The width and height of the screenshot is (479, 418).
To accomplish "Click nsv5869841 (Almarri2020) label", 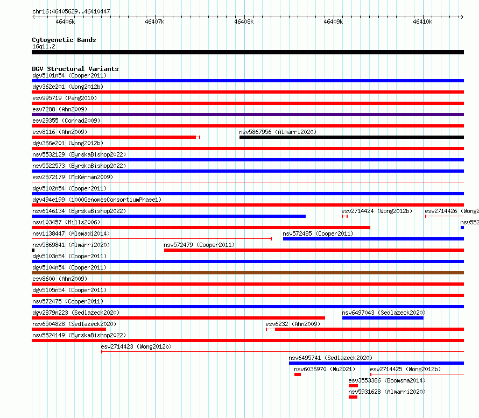I will click(71, 245).
